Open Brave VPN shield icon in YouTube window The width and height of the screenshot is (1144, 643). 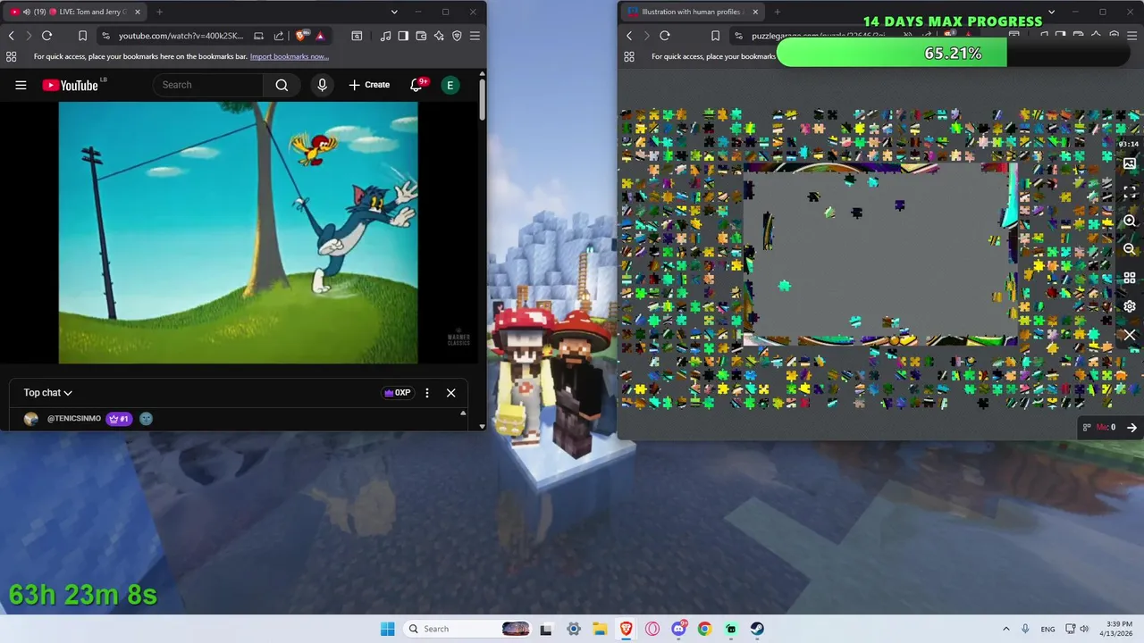pyautogui.click(x=457, y=36)
